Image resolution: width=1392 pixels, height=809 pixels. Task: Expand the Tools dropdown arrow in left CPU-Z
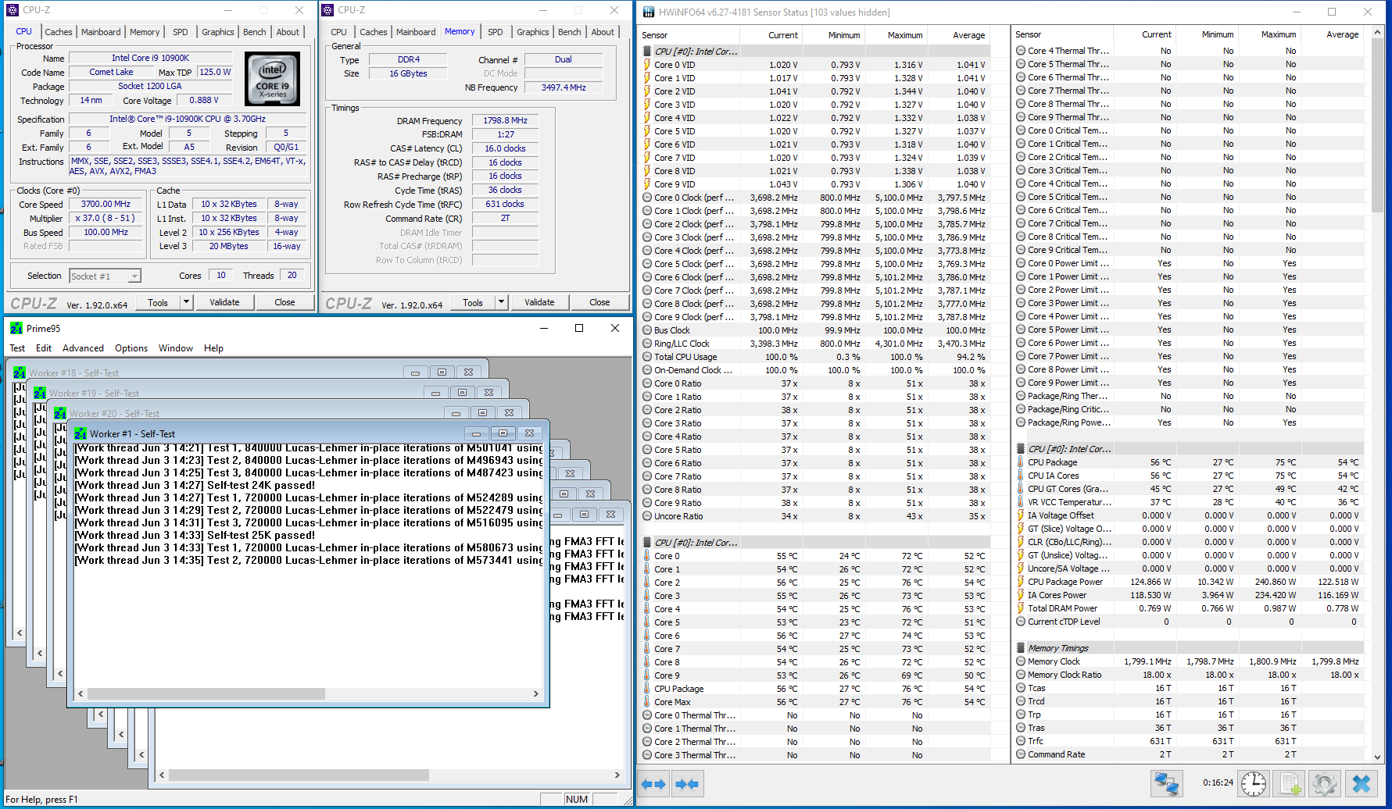[186, 302]
